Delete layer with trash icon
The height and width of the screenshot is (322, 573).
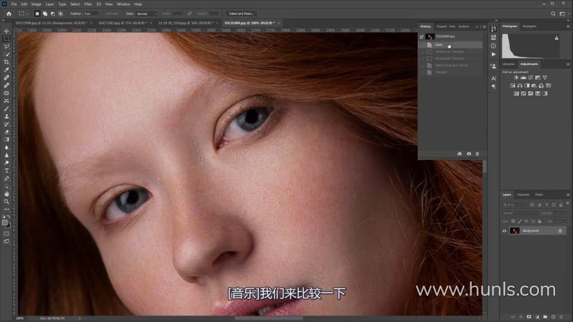click(561, 317)
